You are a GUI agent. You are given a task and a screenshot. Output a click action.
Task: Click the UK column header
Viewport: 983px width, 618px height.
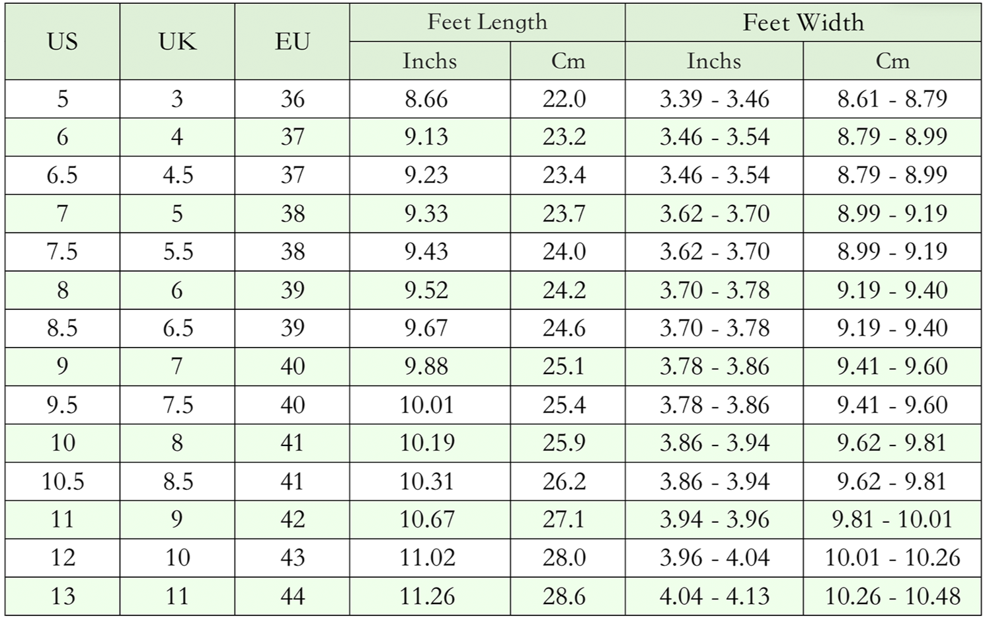[x=177, y=42]
